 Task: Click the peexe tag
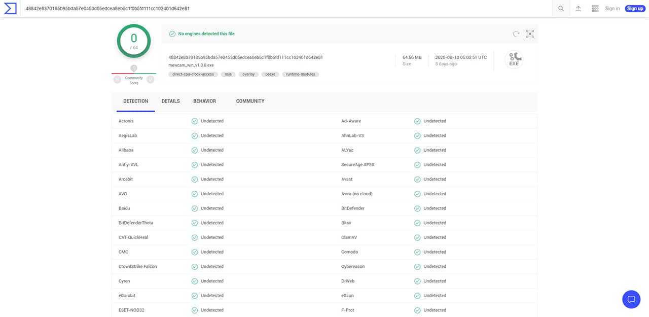coord(271,74)
